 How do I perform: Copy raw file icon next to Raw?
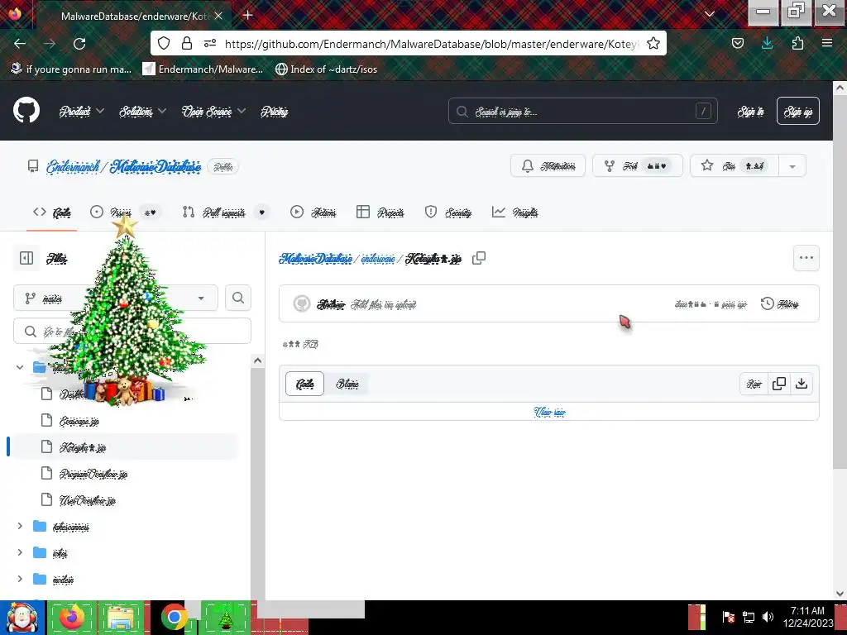click(x=779, y=384)
